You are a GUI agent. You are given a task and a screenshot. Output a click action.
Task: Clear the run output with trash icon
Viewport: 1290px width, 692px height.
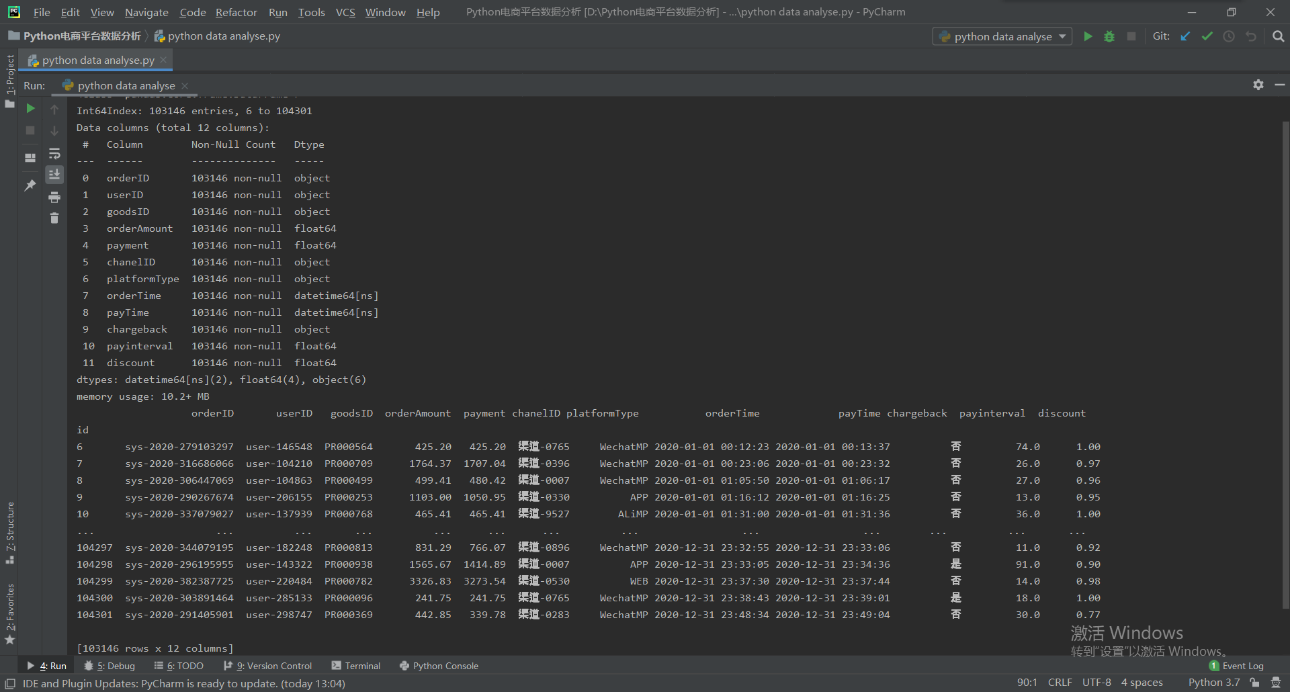(x=54, y=218)
